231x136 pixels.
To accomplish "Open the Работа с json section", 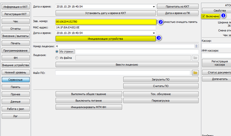I will coord(16,109).
